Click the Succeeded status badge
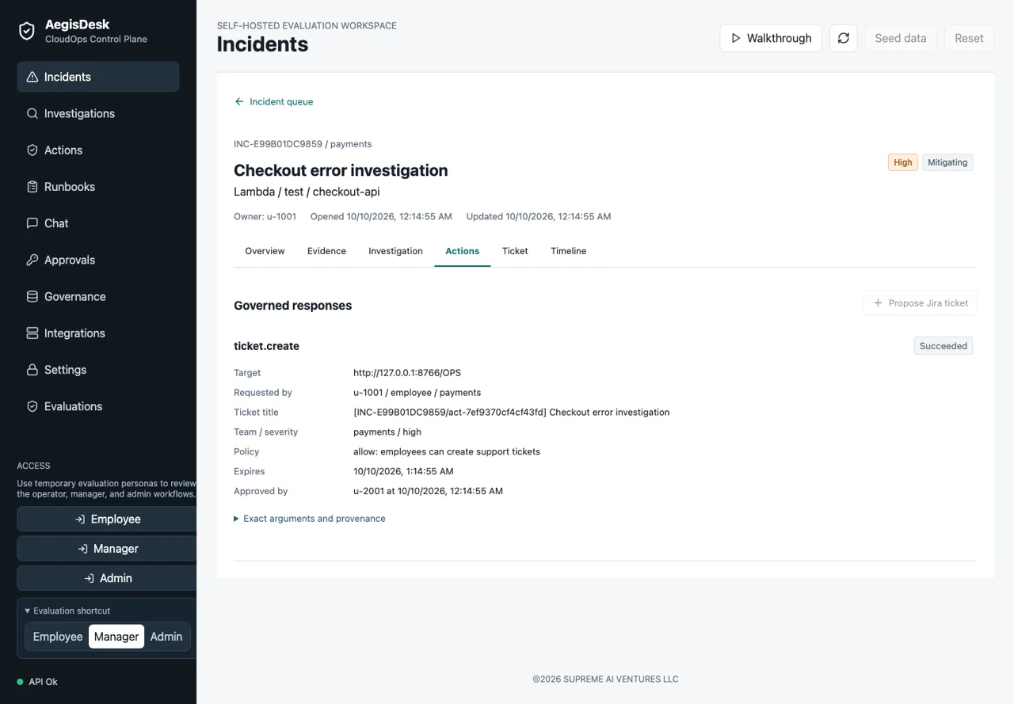The height and width of the screenshot is (704, 1014). point(943,346)
